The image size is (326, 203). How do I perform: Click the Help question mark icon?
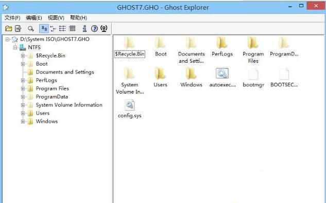coord(94,28)
